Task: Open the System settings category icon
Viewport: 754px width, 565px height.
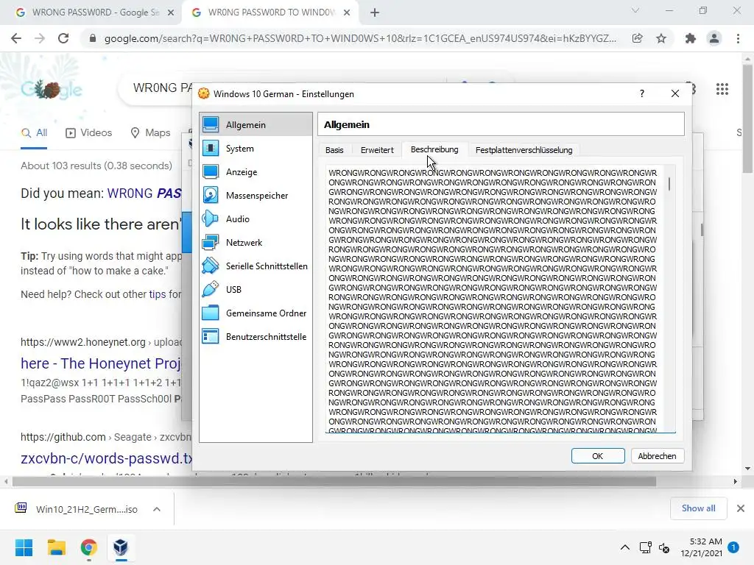Action: point(211,148)
